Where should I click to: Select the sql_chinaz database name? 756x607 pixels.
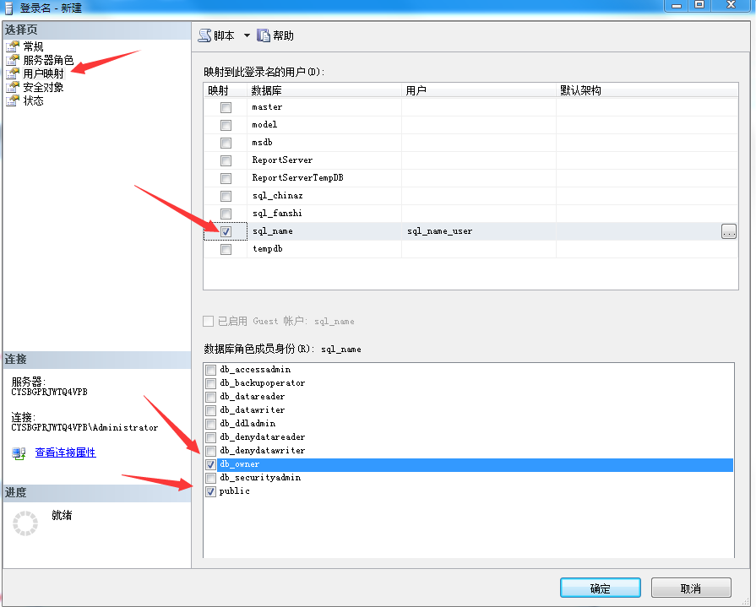[x=278, y=196]
